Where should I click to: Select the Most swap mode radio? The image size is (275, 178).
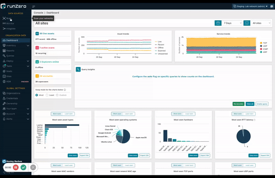coord(37,95)
